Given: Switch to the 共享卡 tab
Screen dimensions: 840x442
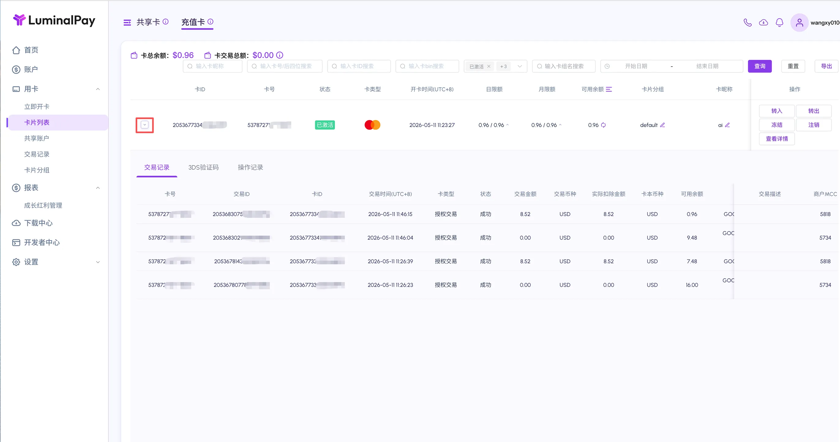Looking at the screenshot, I should [148, 22].
